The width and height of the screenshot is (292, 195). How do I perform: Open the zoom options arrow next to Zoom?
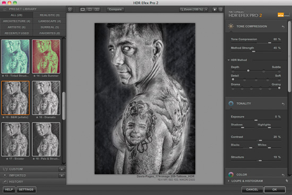(x=206, y=10)
